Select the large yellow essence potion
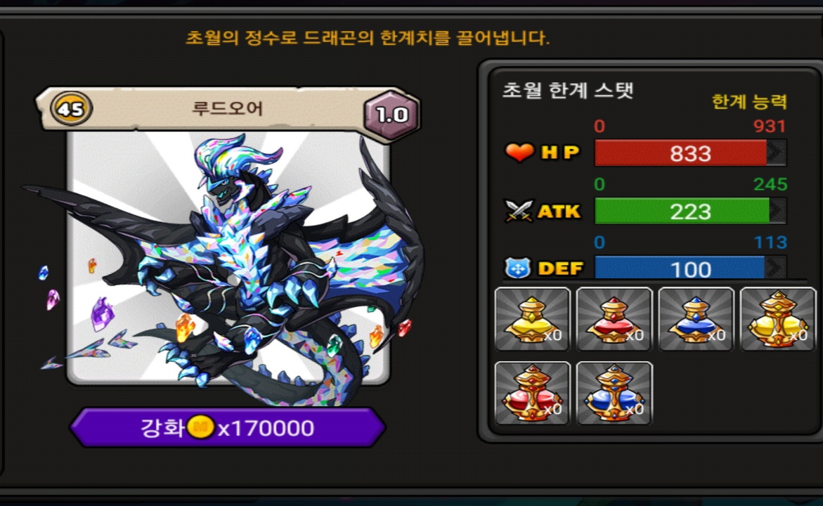The width and height of the screenshot is (823, 506). [x=778, y=318]
